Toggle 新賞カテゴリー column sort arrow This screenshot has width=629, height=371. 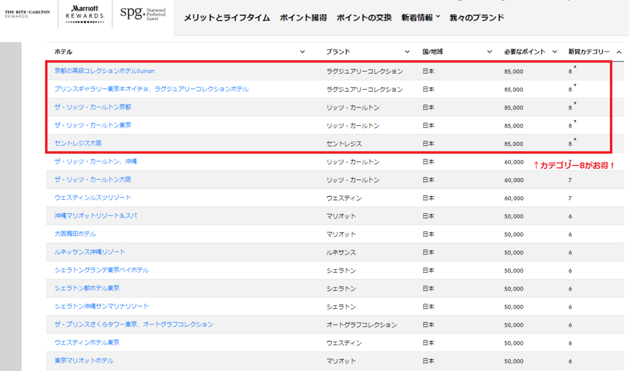click(x=619, y=52)
